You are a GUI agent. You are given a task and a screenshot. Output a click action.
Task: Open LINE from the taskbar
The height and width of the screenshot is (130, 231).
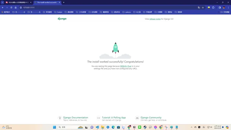coord(140,127)
